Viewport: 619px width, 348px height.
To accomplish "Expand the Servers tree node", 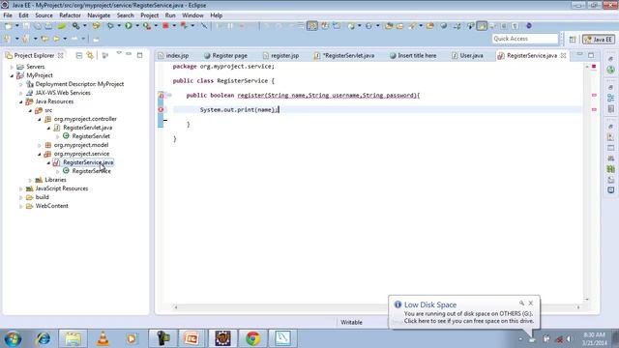I will tap(12, 67).
